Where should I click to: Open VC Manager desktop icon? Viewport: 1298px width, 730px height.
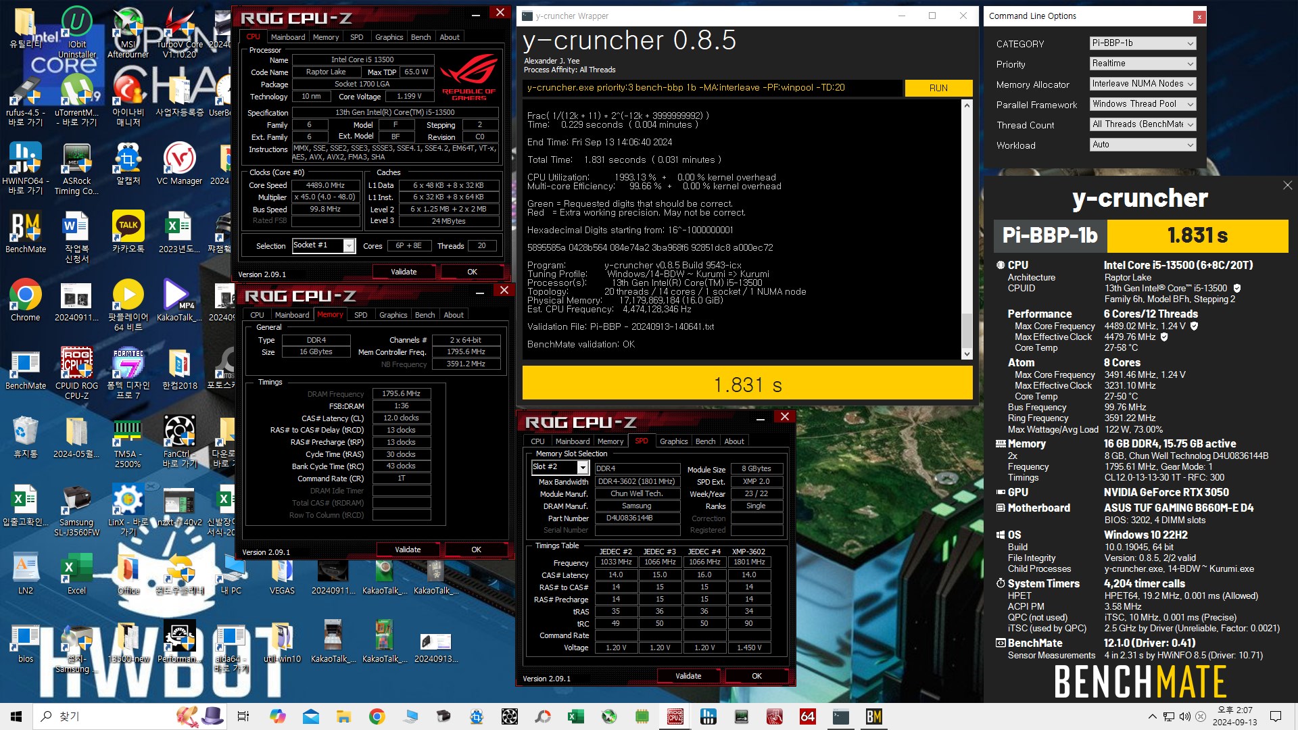tap(179, 164)
